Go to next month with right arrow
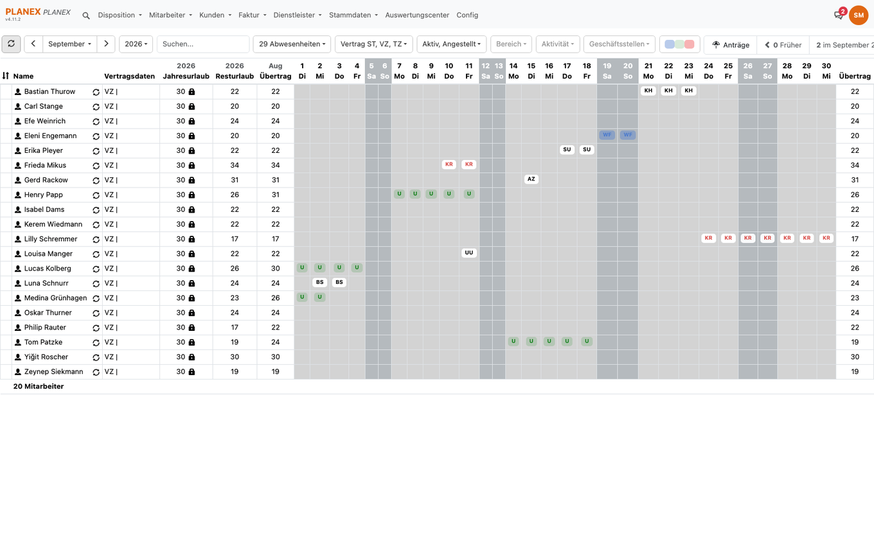Image resolution: width=874 pixels, height=546 pixels. 106,44
